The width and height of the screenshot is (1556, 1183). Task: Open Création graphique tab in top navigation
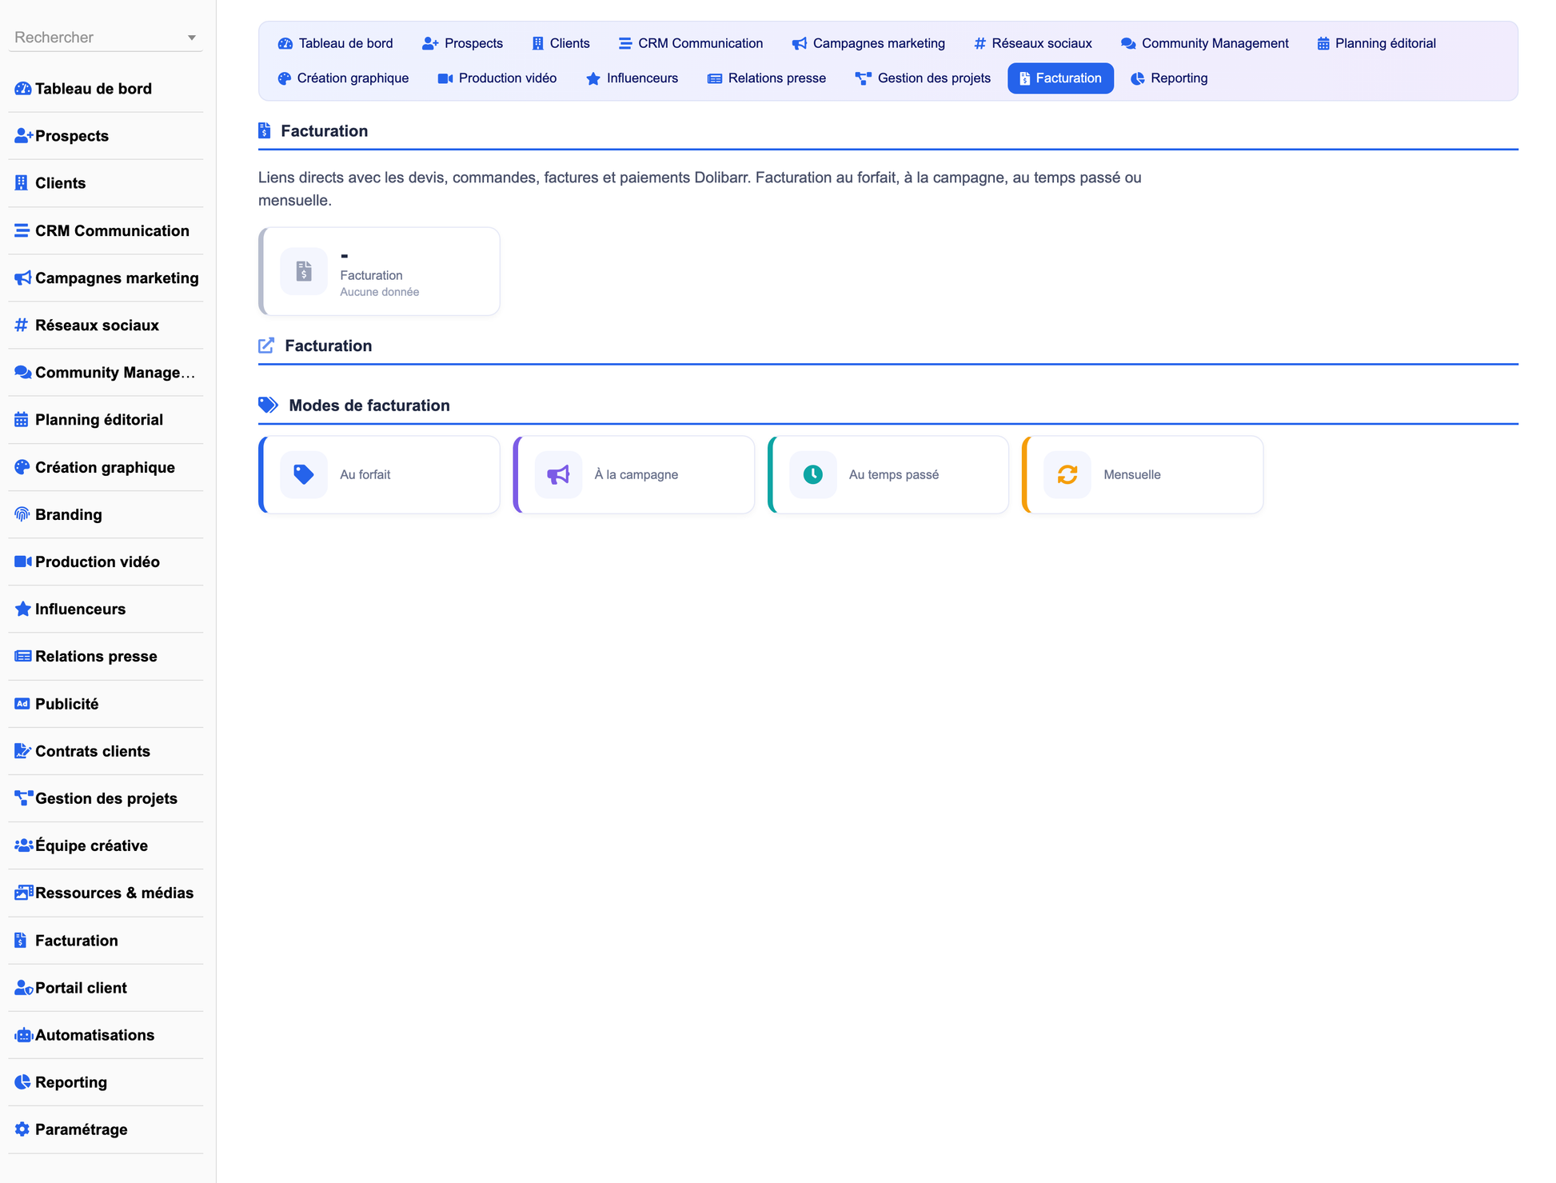tap(343, 78)
